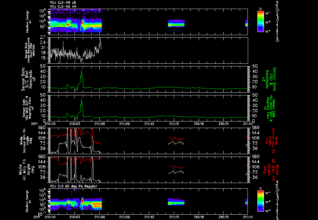318x220 pixels.
Task: Click the white "VEx MAG SAF-B Magnetic Field" label
Action: coord(28,108)
